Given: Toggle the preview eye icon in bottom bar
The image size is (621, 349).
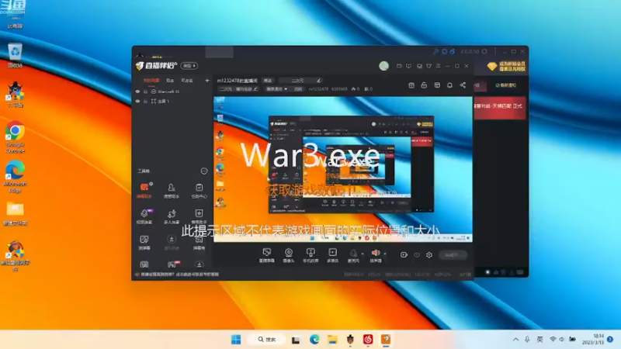Looking at the screenshot, I should (x=417, y=255).
